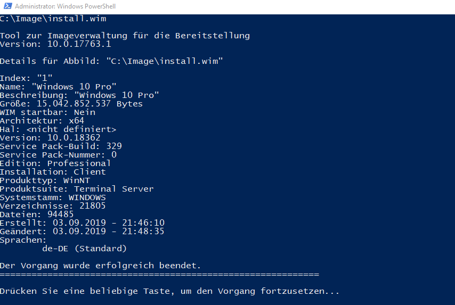Click the Architektur: x64 line
Image resolution: width=455 pixels, height=305 pixels.
(42, 121)
